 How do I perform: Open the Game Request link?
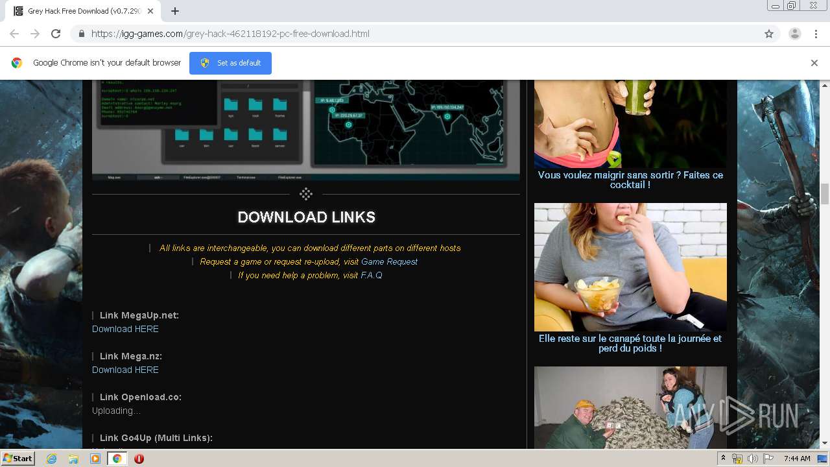coord(389,261)
